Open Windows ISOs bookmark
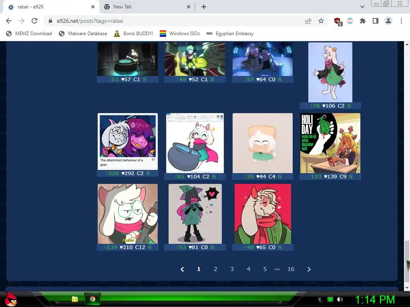The image size is (410, 307). pos(180,34)
